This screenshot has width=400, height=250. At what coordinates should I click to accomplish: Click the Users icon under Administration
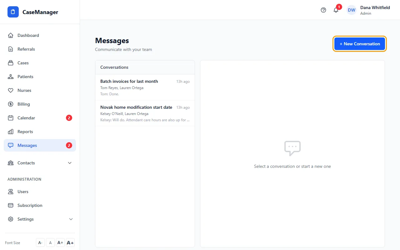pos(11,192)
